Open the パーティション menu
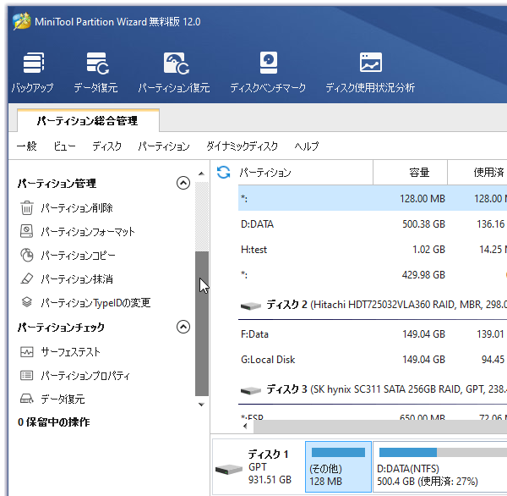 coord(164,146)
